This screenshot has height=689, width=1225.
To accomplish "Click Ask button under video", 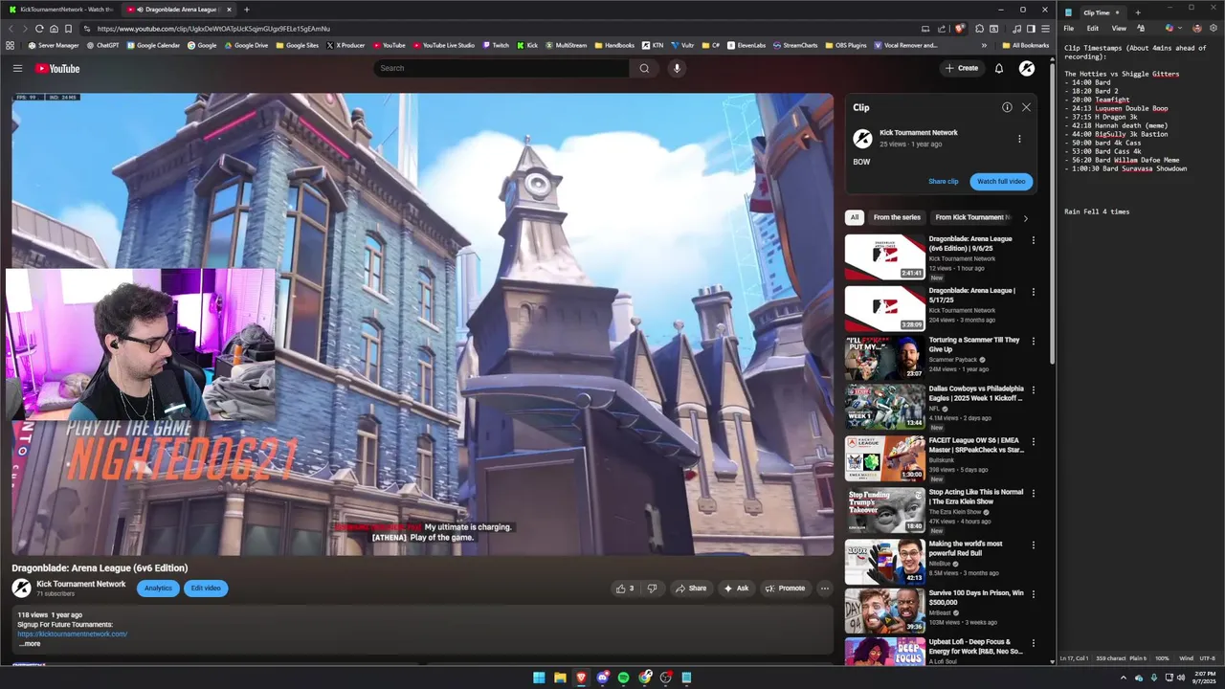I will click(x=736, y=589).
